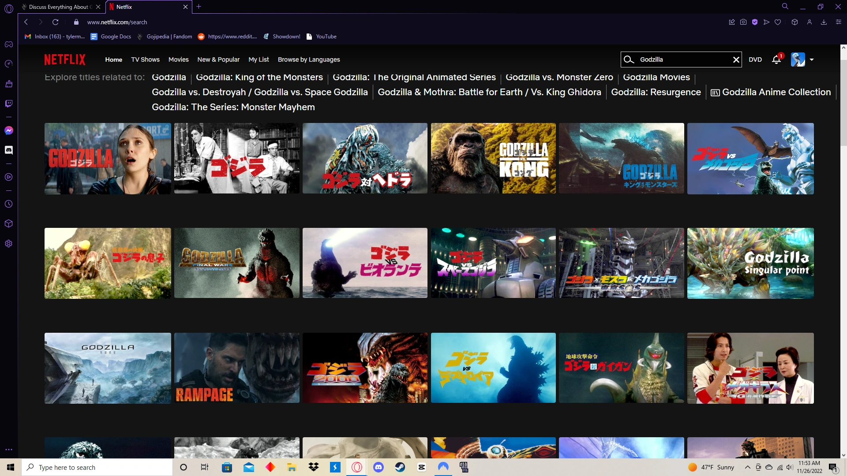Open the taskbar clock and date
The width and height of the screenshot is (847, 476).
click(810, 467)
